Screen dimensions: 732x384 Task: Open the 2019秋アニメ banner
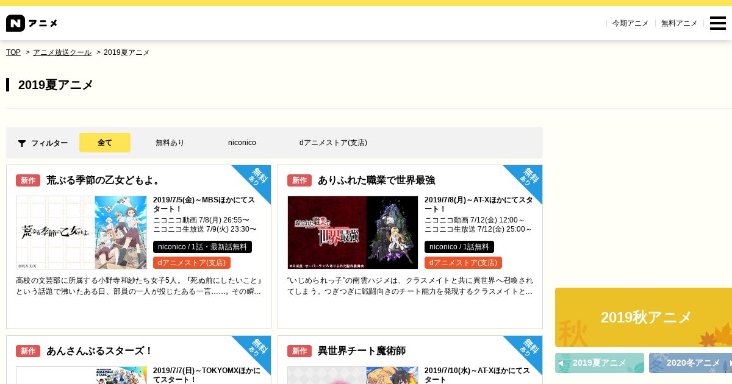tap(644, 317)
